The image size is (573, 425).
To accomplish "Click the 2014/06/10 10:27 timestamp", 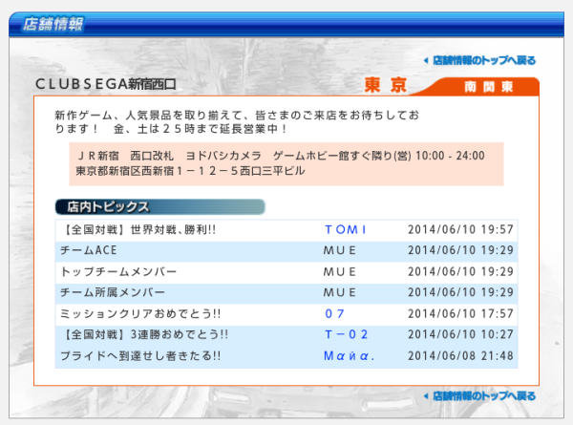I will pos(461,334).
